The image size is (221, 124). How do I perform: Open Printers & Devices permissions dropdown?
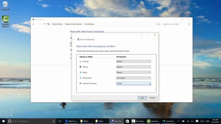point(134,83)
